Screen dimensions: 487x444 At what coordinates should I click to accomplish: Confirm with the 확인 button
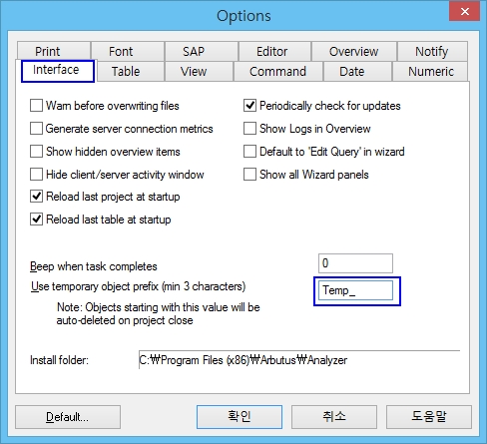point(240,417)
